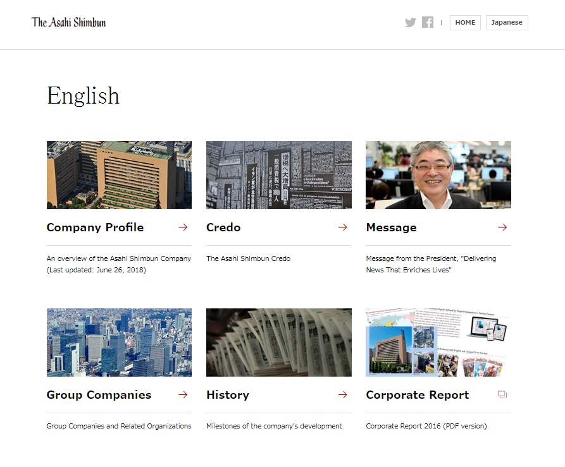Open the Group Companies heading link
565x467 pixels.
pos(99,395)
